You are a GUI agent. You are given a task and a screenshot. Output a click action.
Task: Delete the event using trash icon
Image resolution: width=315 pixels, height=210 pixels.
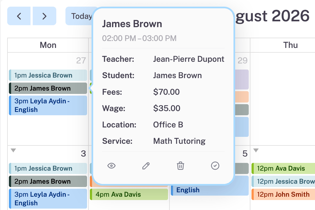coord(181,166)
